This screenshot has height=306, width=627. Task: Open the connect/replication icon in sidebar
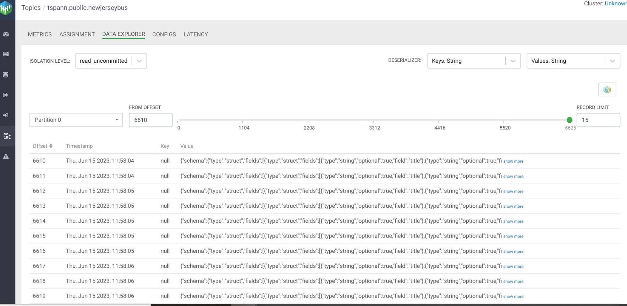(x=7, y=136)
